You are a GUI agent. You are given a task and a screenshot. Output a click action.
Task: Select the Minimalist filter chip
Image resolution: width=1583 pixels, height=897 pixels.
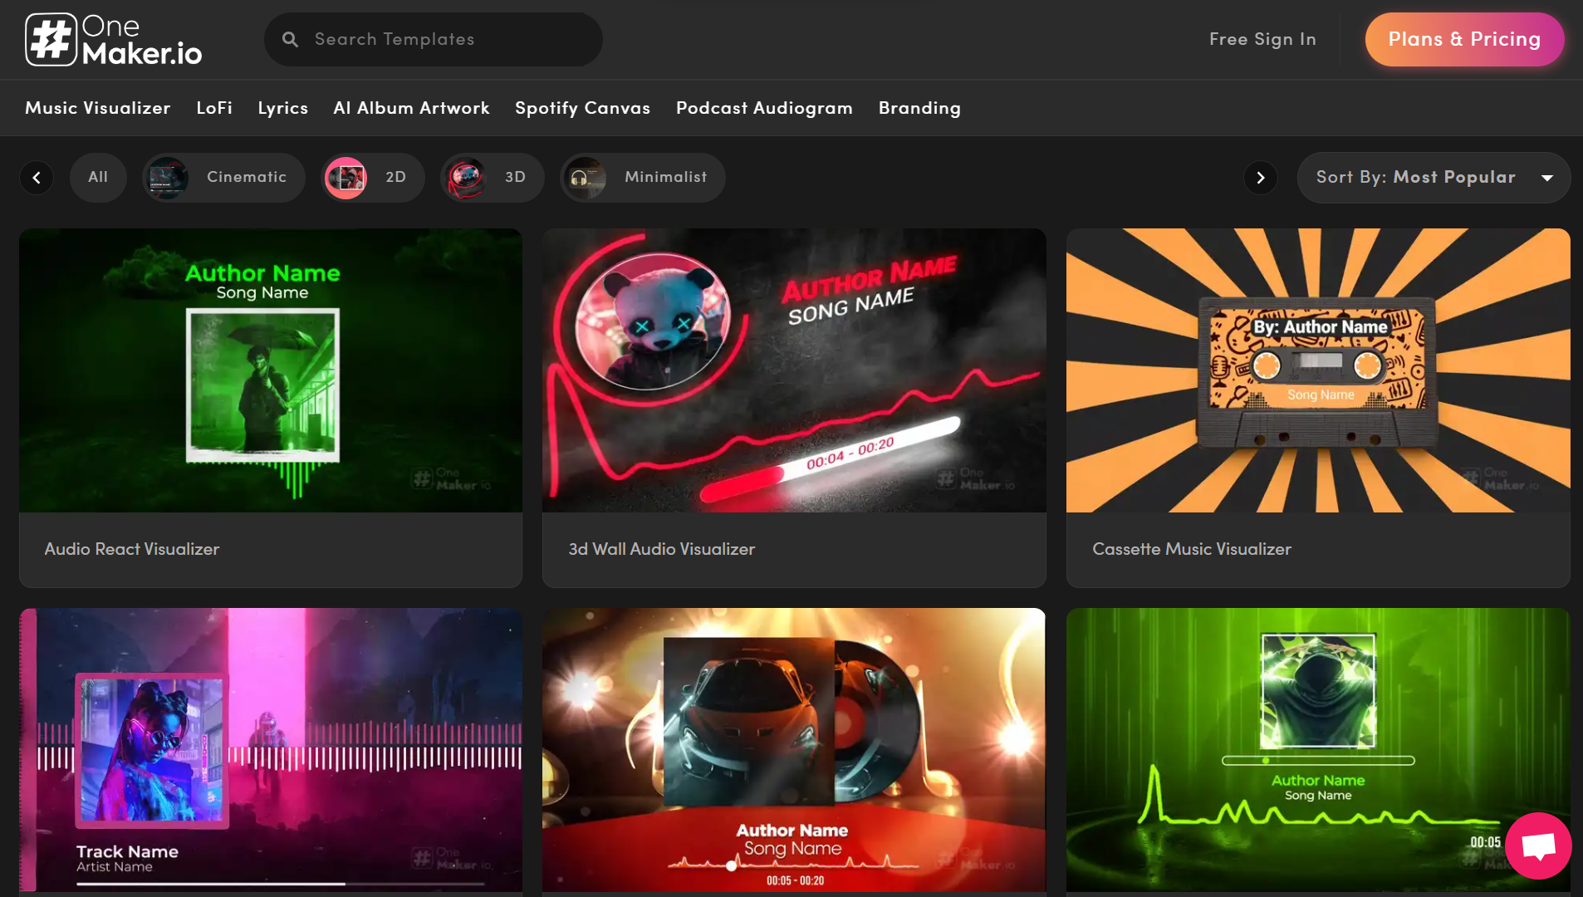[x=643, y=178]
